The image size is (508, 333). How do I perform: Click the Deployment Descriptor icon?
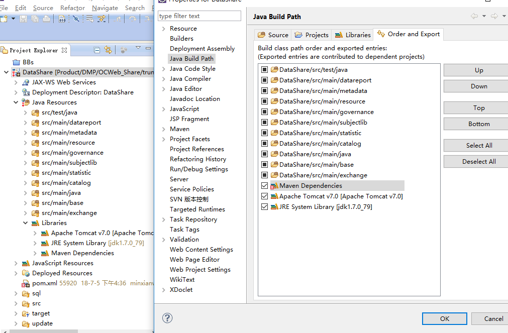point(26,92)
